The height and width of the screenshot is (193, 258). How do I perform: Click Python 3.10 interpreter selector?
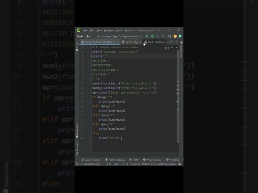[159, 164]
